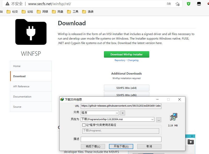Screen dimensions: 209x154
Task: Expand the 分类 category dropdown
Action: pos(117,113)
